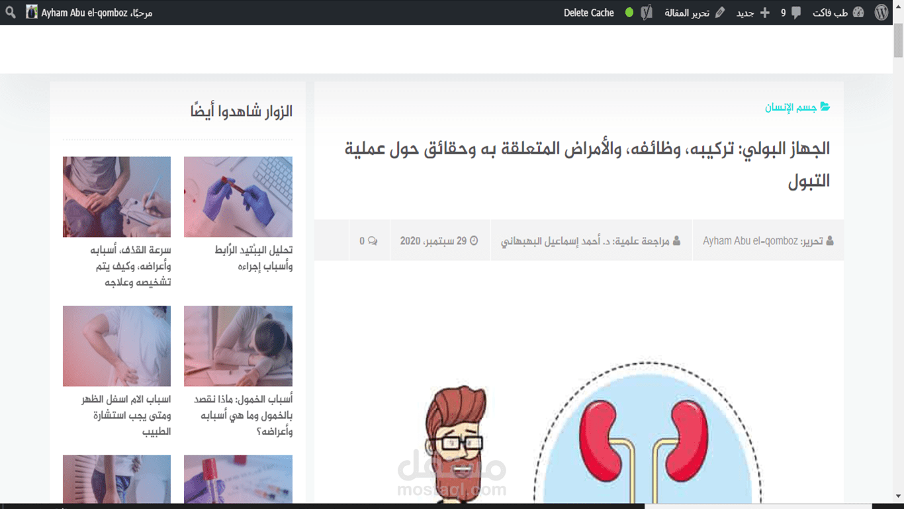Click the comments bubble icon in admin bar
The height and width of the screenshot is (509, 904).
(796, 13)
